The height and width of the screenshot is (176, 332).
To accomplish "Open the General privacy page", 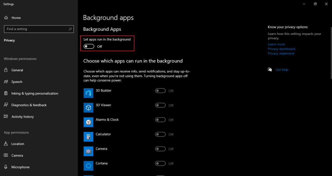I will 17,70.
